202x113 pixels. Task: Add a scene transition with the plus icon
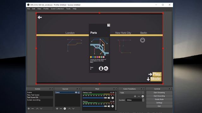[x=135, y=96]
